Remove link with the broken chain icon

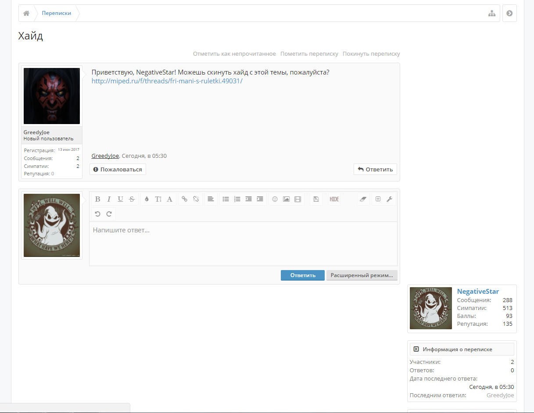click(x=196, y=199)
